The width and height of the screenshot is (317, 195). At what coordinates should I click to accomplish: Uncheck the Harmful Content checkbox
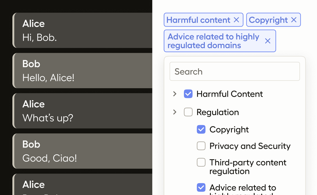click(188, 94)
